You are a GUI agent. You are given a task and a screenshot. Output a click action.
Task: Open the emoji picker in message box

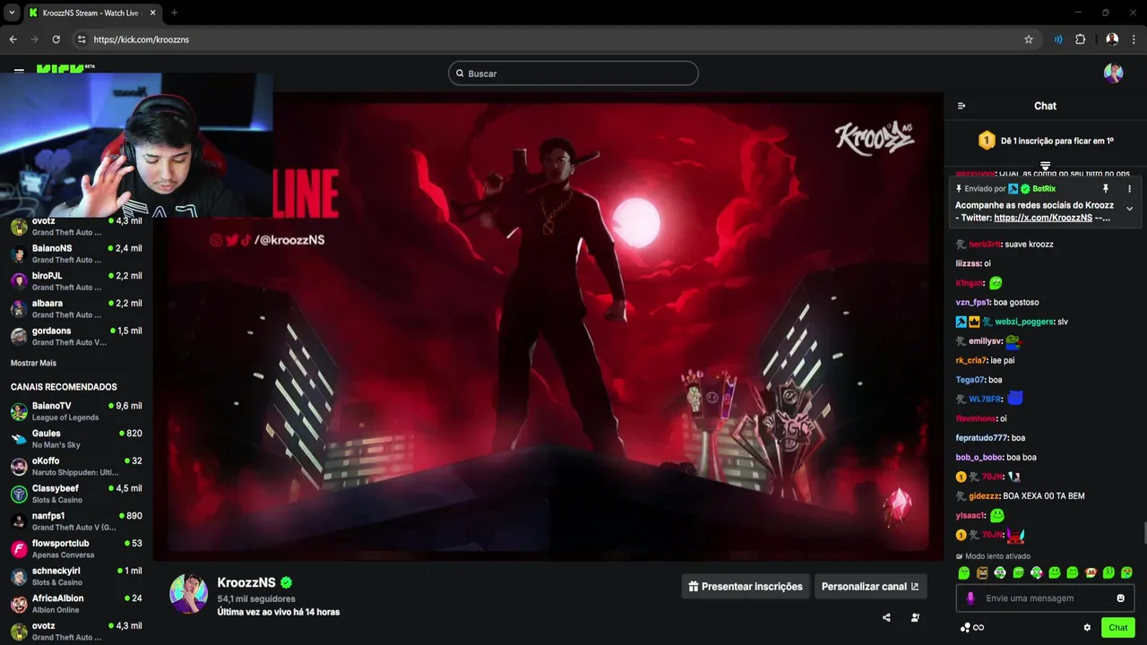[x=1120, y=598]
